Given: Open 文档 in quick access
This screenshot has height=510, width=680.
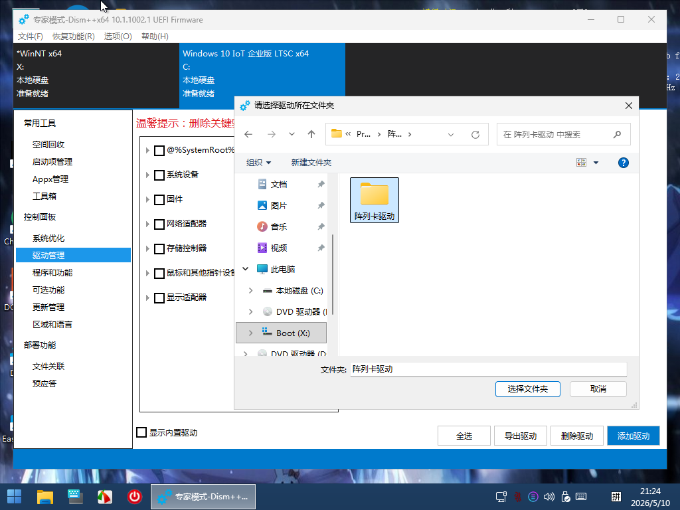Looking at the screenshot, I should (279, 185).
